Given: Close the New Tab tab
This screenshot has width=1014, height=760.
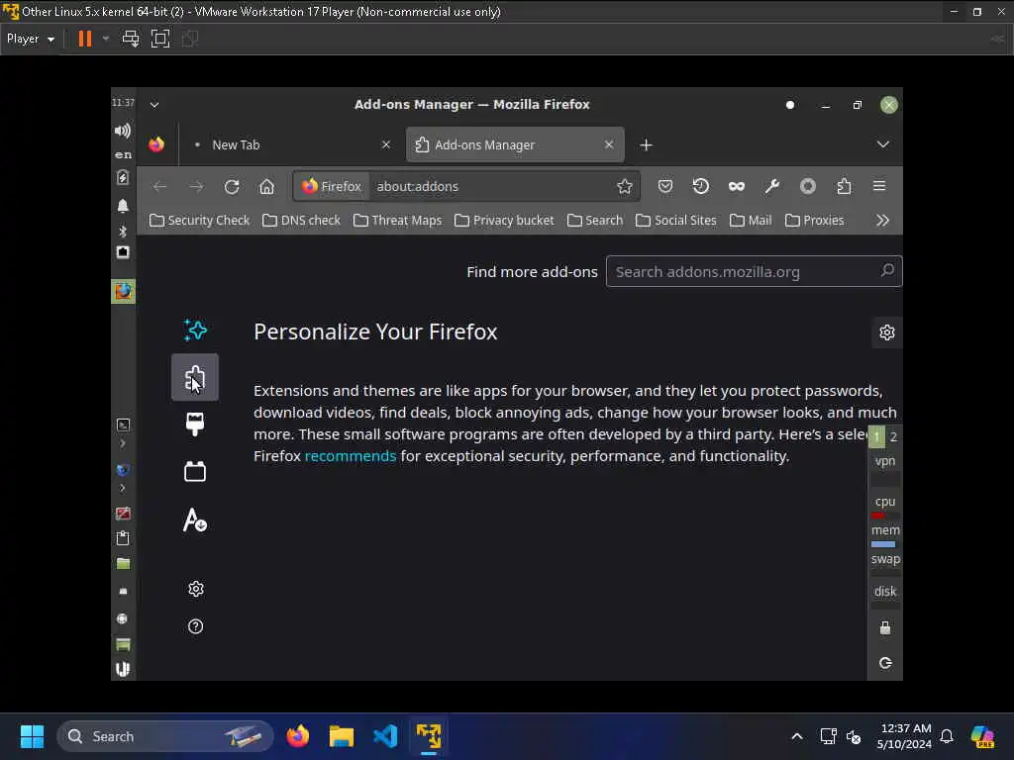Looking at the screenshot, I should [x=386, y=144].
